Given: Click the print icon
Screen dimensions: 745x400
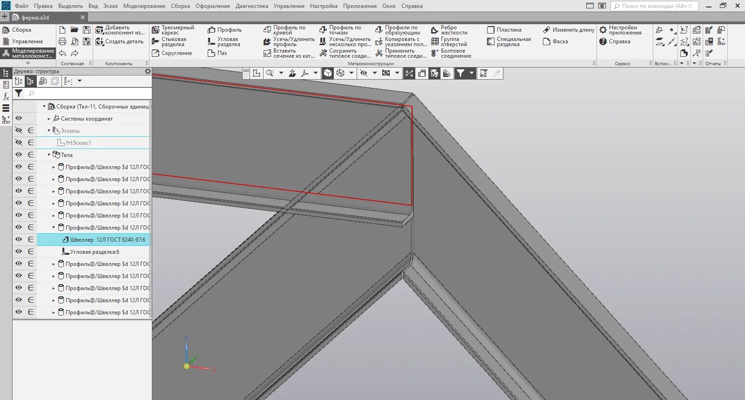Looking at the screenshot, I should point(62,41).
